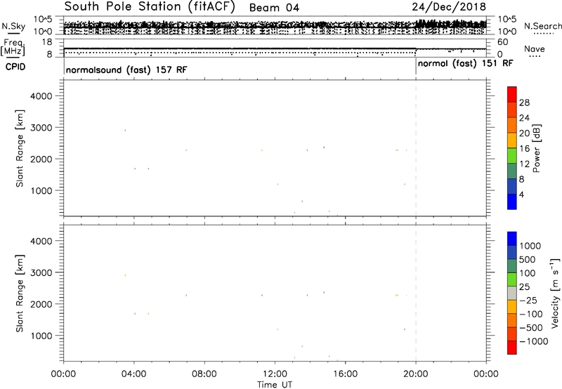This screenshot has width=562, height=389.
Task: Pick the gray Velocity segment between 25 and -25
Action: 512,294
